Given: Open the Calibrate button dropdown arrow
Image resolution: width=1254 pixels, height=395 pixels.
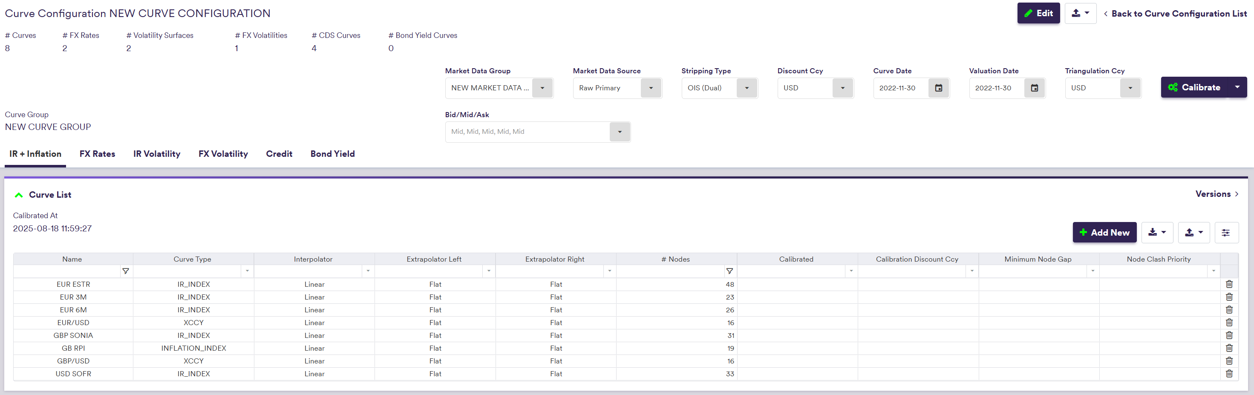Looking at the screenshot, I should [1237, 87].
